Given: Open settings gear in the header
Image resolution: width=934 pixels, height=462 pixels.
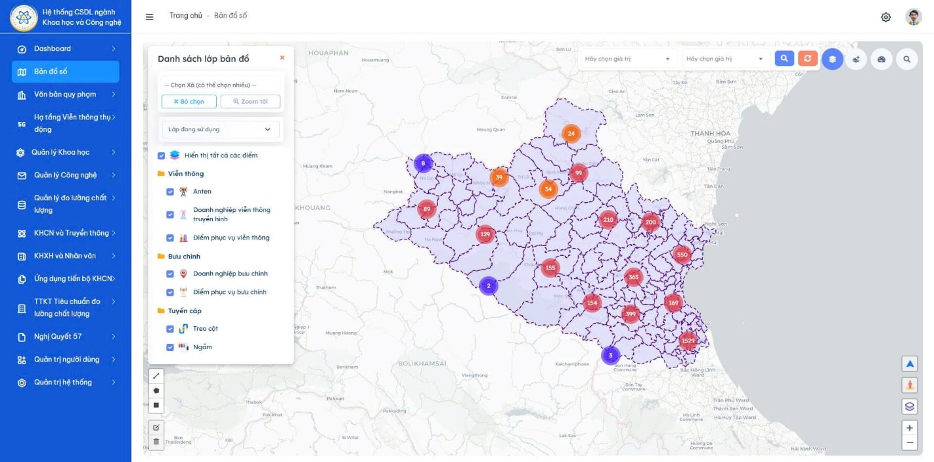Looking at the screenshot, I should click(886, 17).
